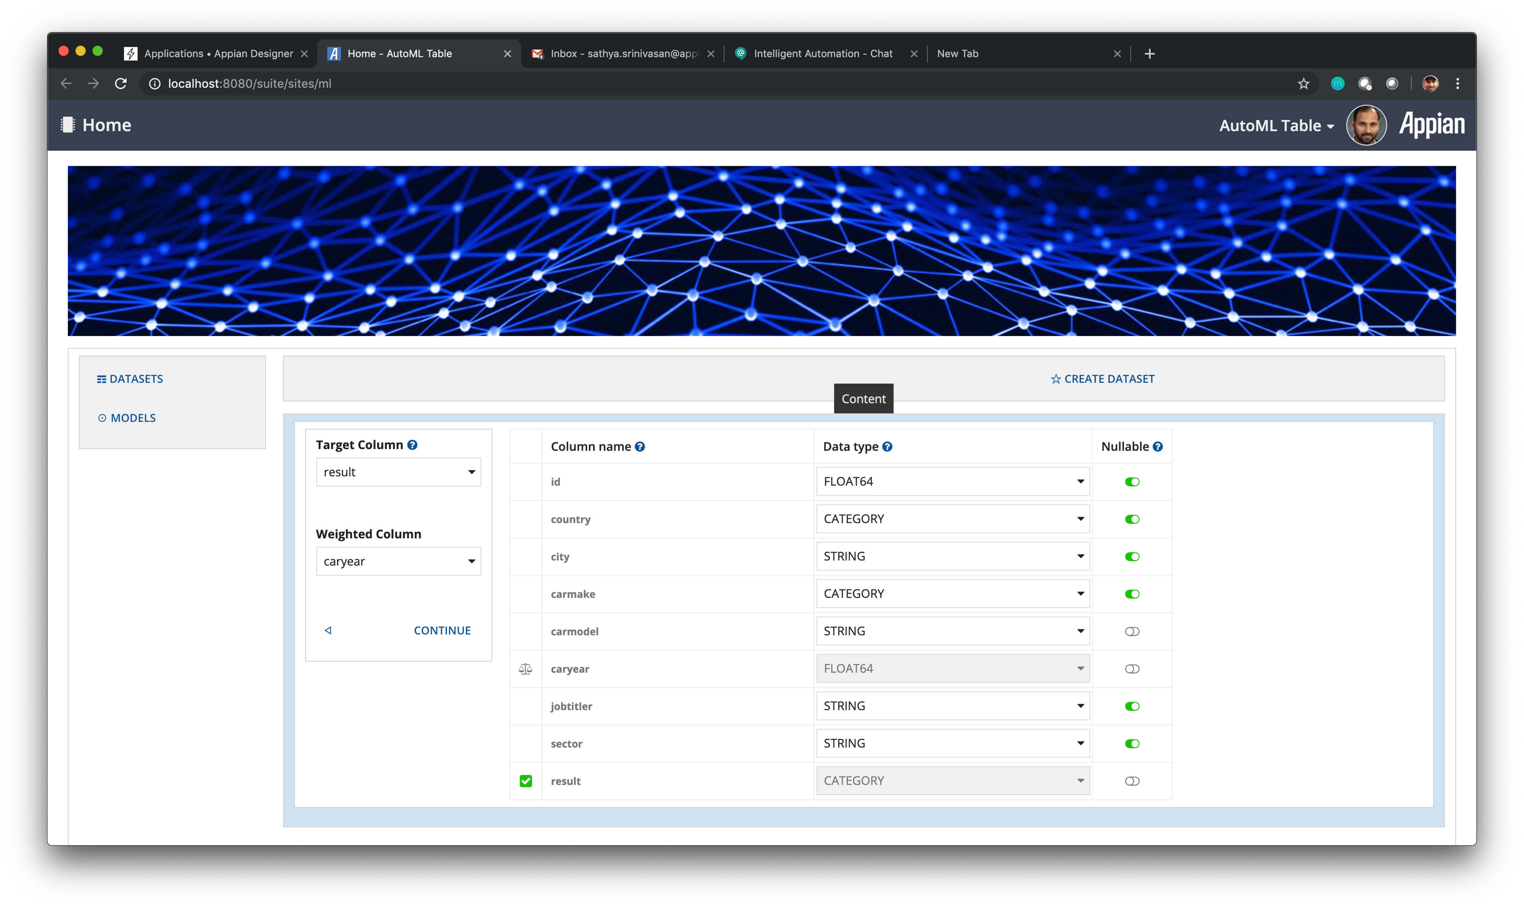Open Chrome's three-dot menu
The width and height of the screenshot is (1524, 908).
coord(1457,84)
